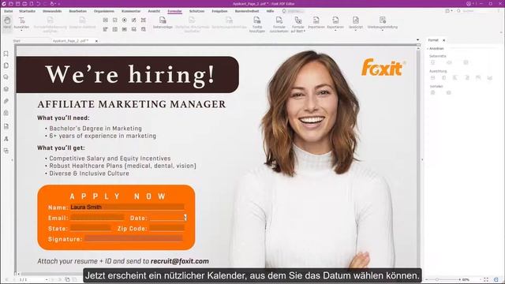This screenshot has width=505, height=284.
Task: Open Werkzeugeinstellung dropdown
Action: click(x=382, y=30)
